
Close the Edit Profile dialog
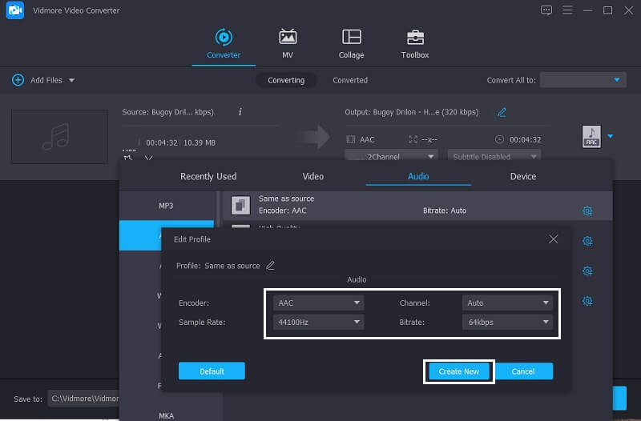coord(553,239)
